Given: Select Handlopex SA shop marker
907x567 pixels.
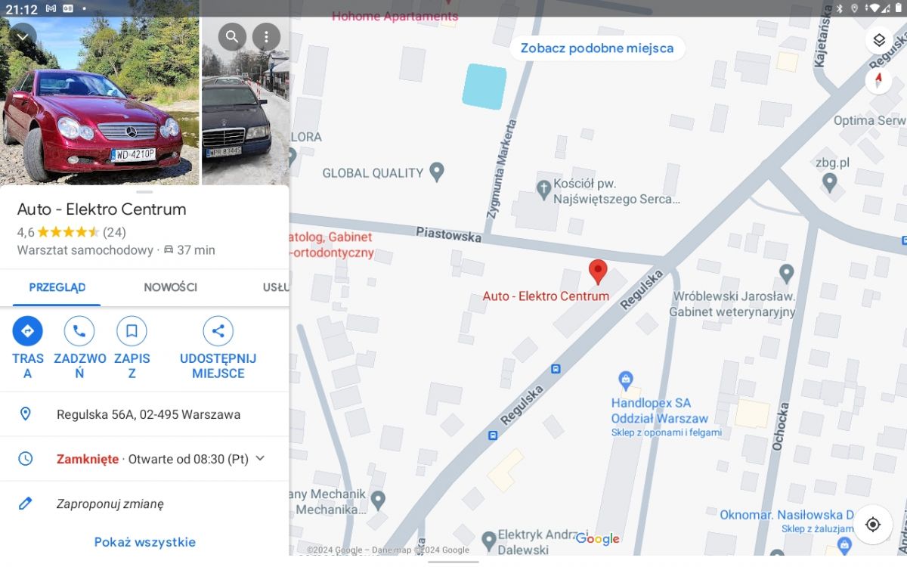Looking at the screenshot, I should tap(625, 379).
